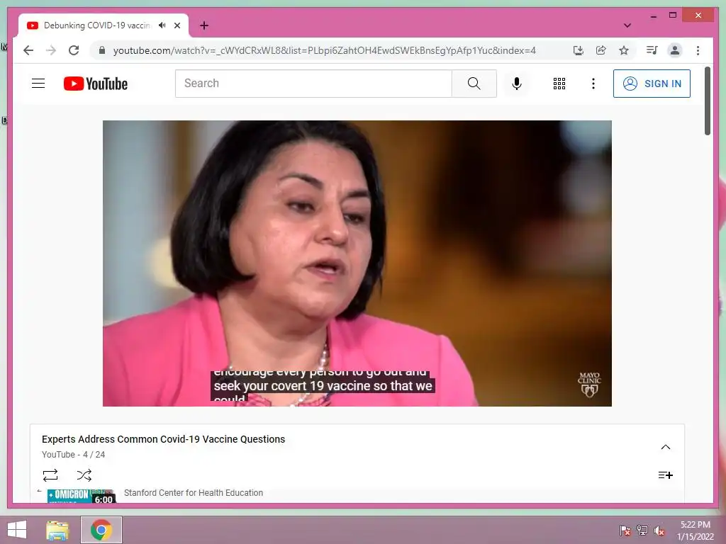Open File Explorer from the taskbar

coord(57,530)
